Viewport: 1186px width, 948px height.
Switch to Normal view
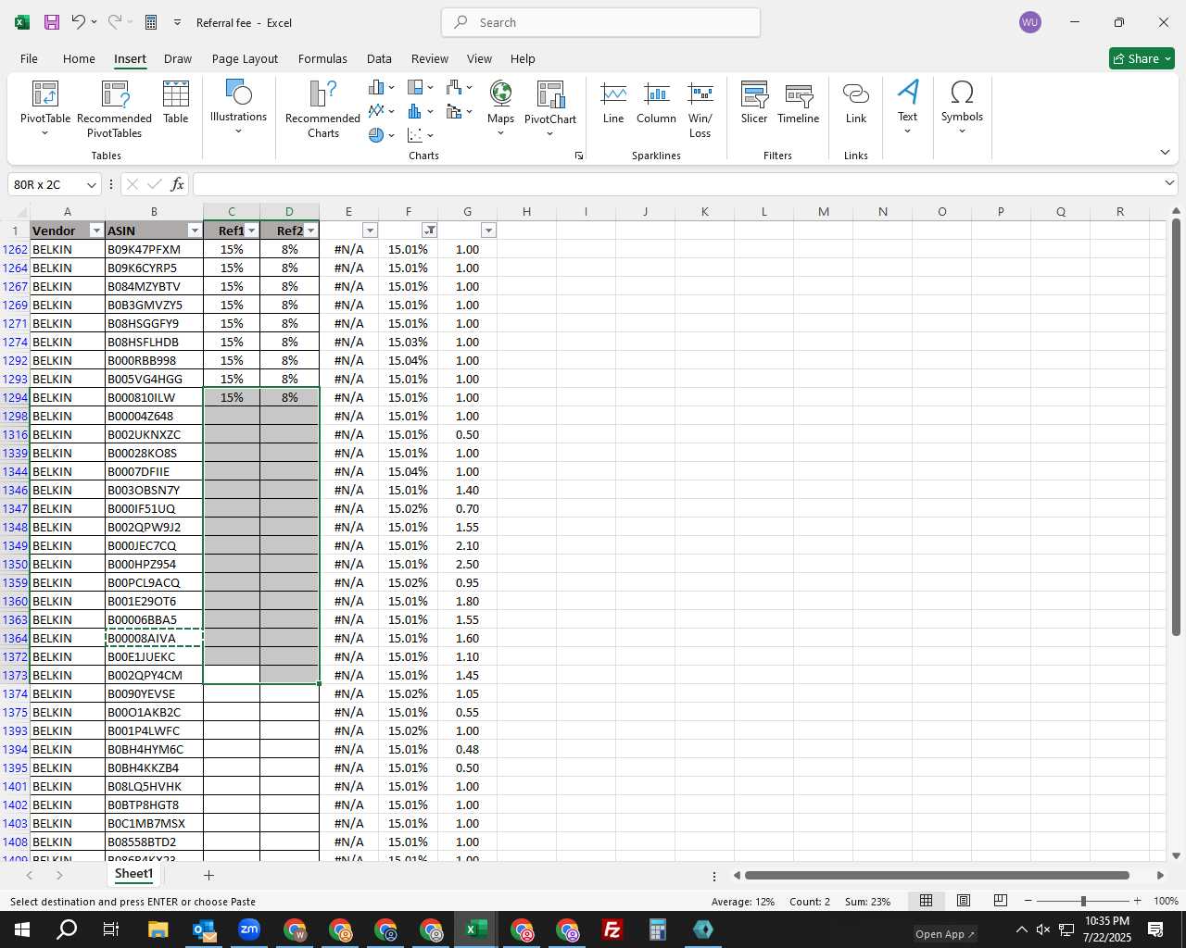pos(926,901)
